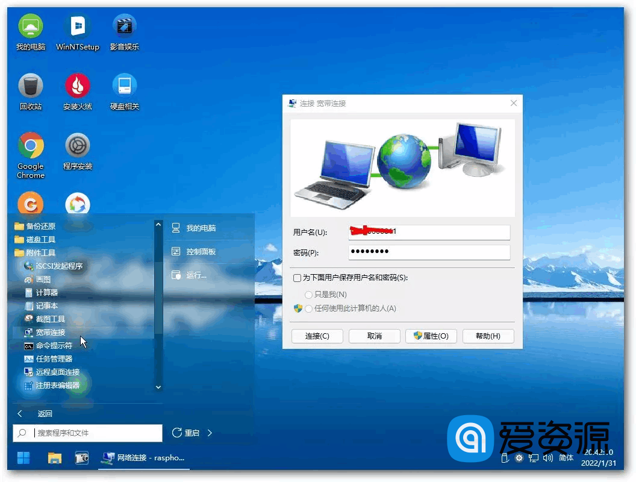Screen dimensions: 636x482
Task: Click inside the 密码(P) password field
Action: coord(429,252)
